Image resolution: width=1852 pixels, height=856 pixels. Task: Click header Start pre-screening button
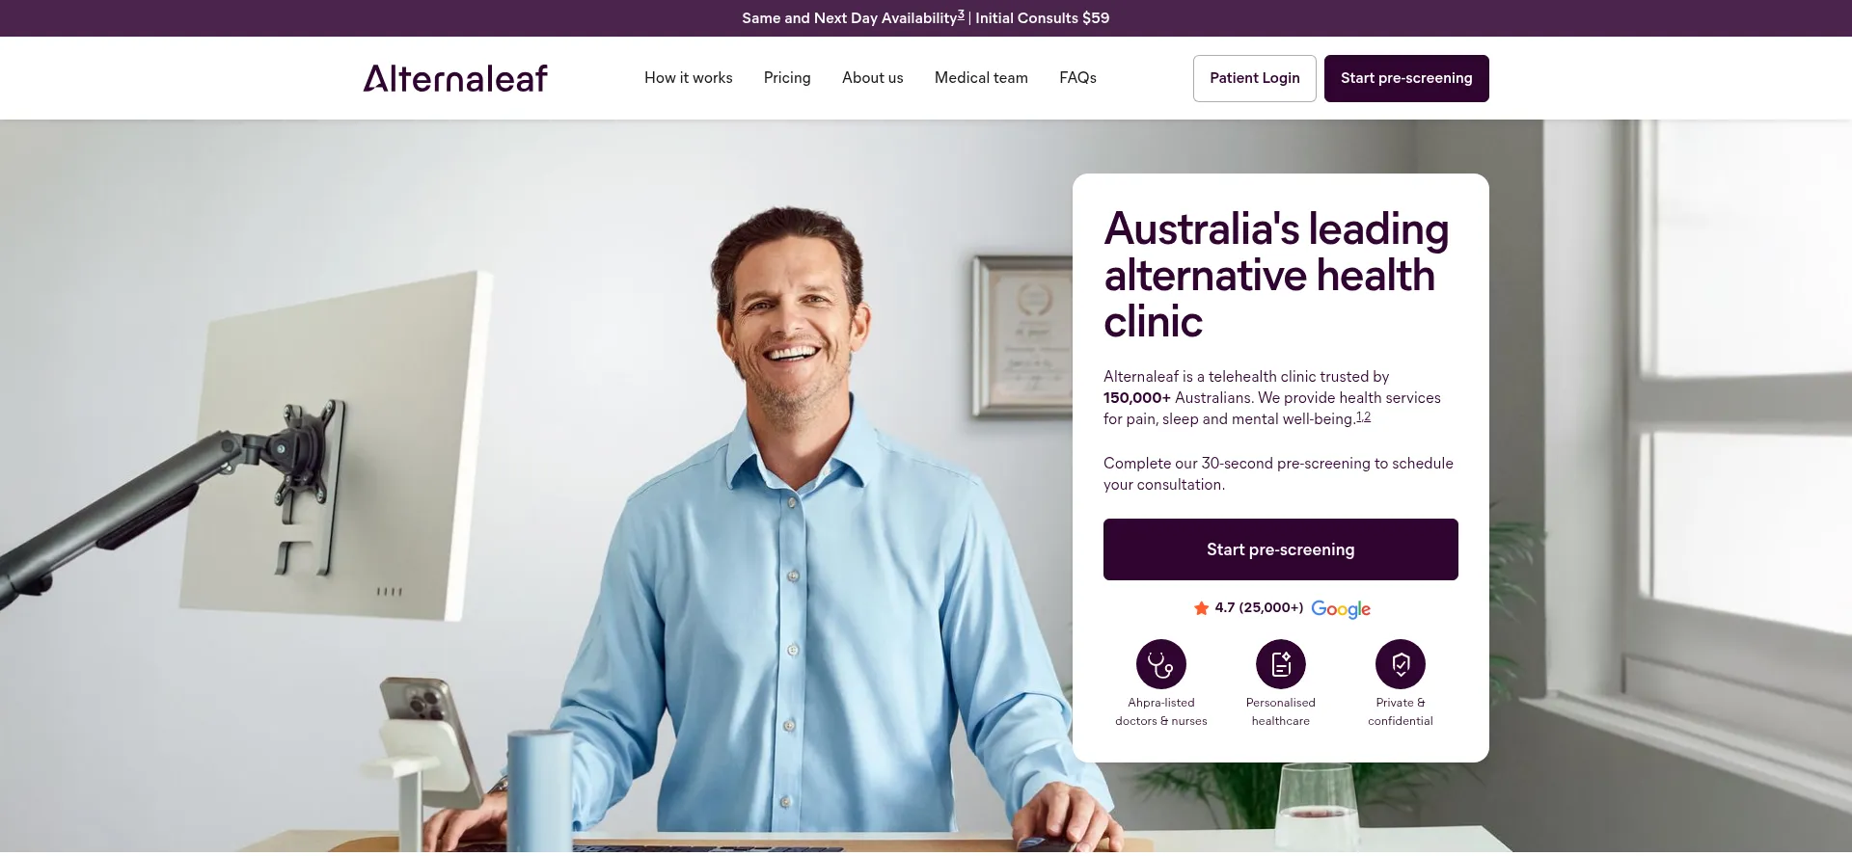click(1406, 78)
